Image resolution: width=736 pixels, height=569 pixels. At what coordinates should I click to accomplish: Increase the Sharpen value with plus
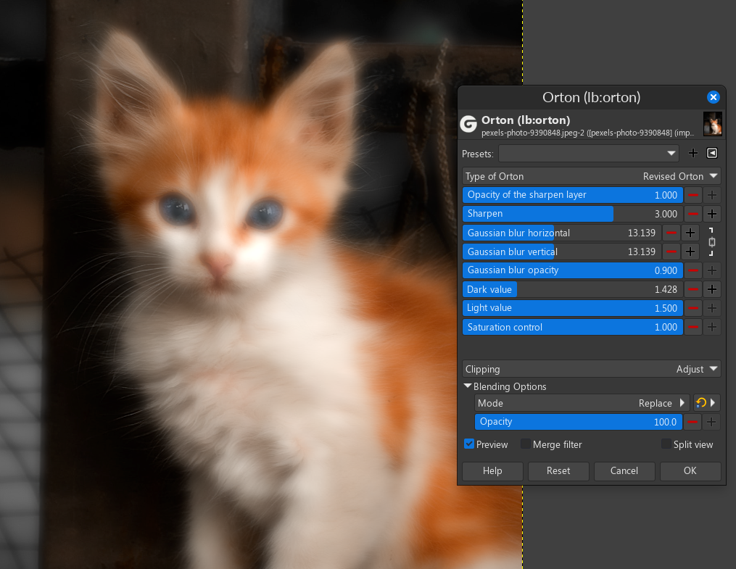(x=712, y=214)
